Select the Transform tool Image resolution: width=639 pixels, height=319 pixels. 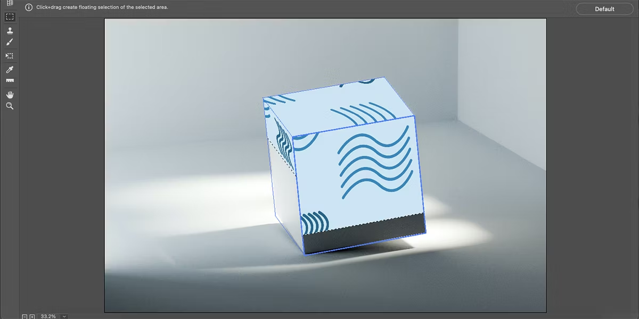click(10, 55)
